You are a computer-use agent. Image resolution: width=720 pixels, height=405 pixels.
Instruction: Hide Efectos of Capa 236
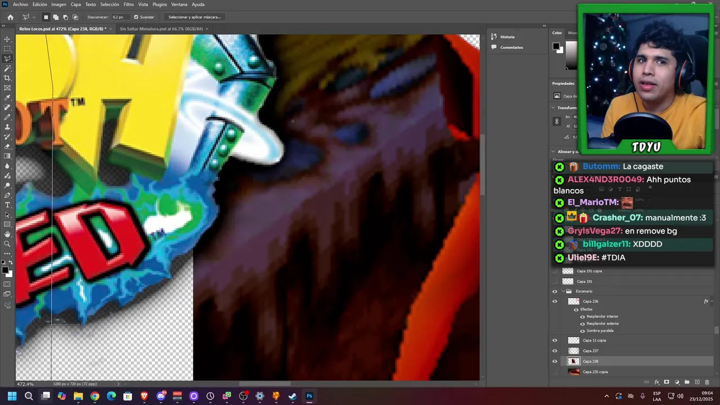pyautogui.click(x=576, y=309)
